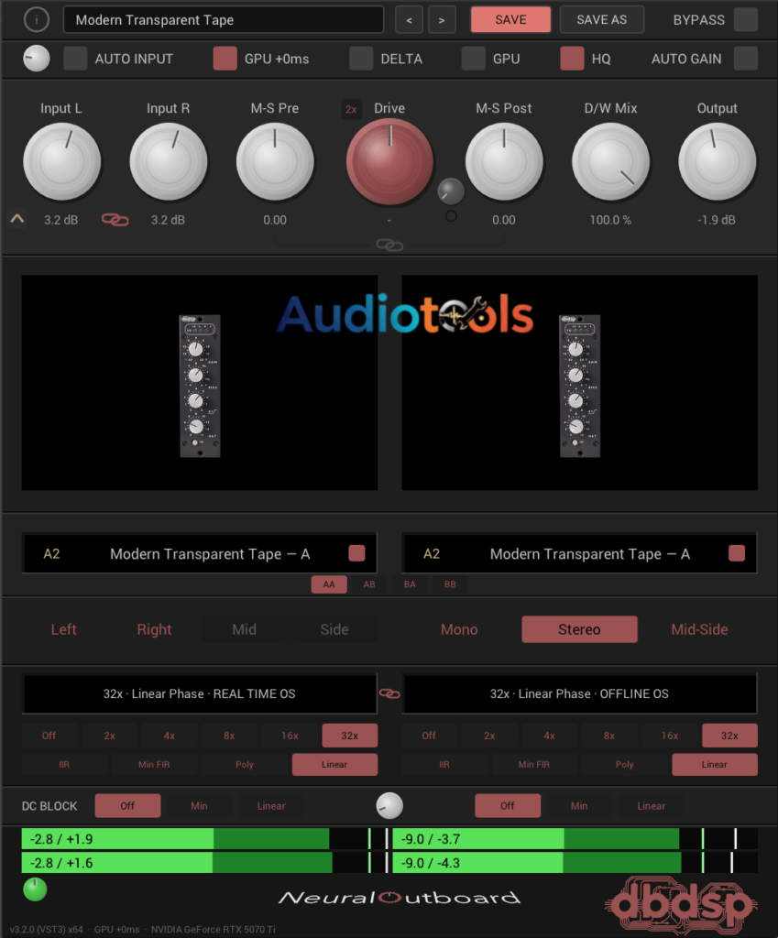Set left DC BLOCK to Off

click(x=127, y=806)
